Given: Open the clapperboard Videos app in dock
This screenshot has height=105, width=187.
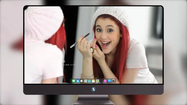Looking at the screenshot, I should (x=89, y=81).
